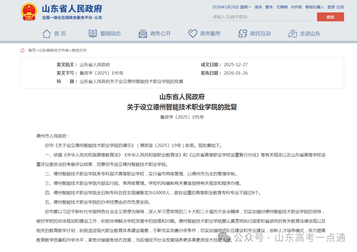The image size is (357, 252).
Task: Click the 成文日期 value 2025-12-27
Action: pos(236,65)
